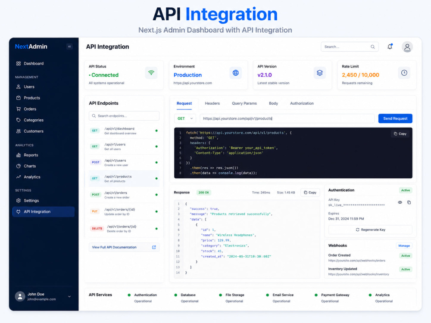Focus the top Search field
The image size is (431, 323).
click(350, 47)
